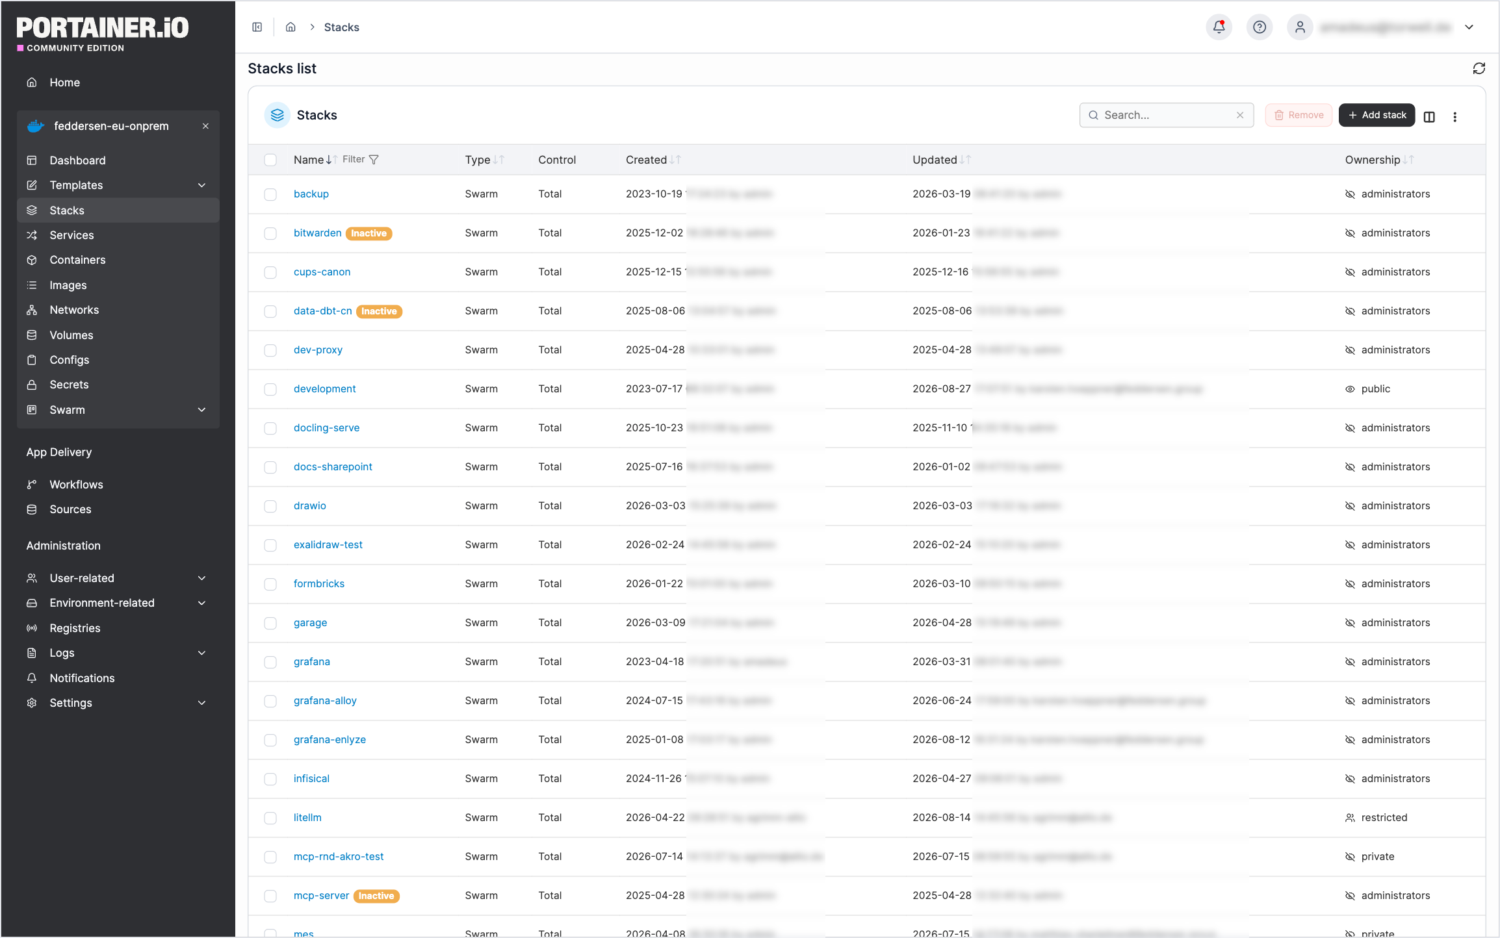Open the user account dropdown chevron

pyautogui.click(x=1469, y=27)
